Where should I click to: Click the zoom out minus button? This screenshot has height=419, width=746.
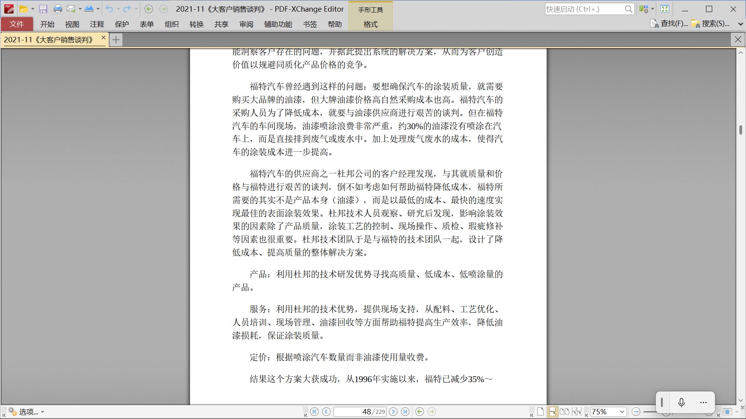(636, 412)
